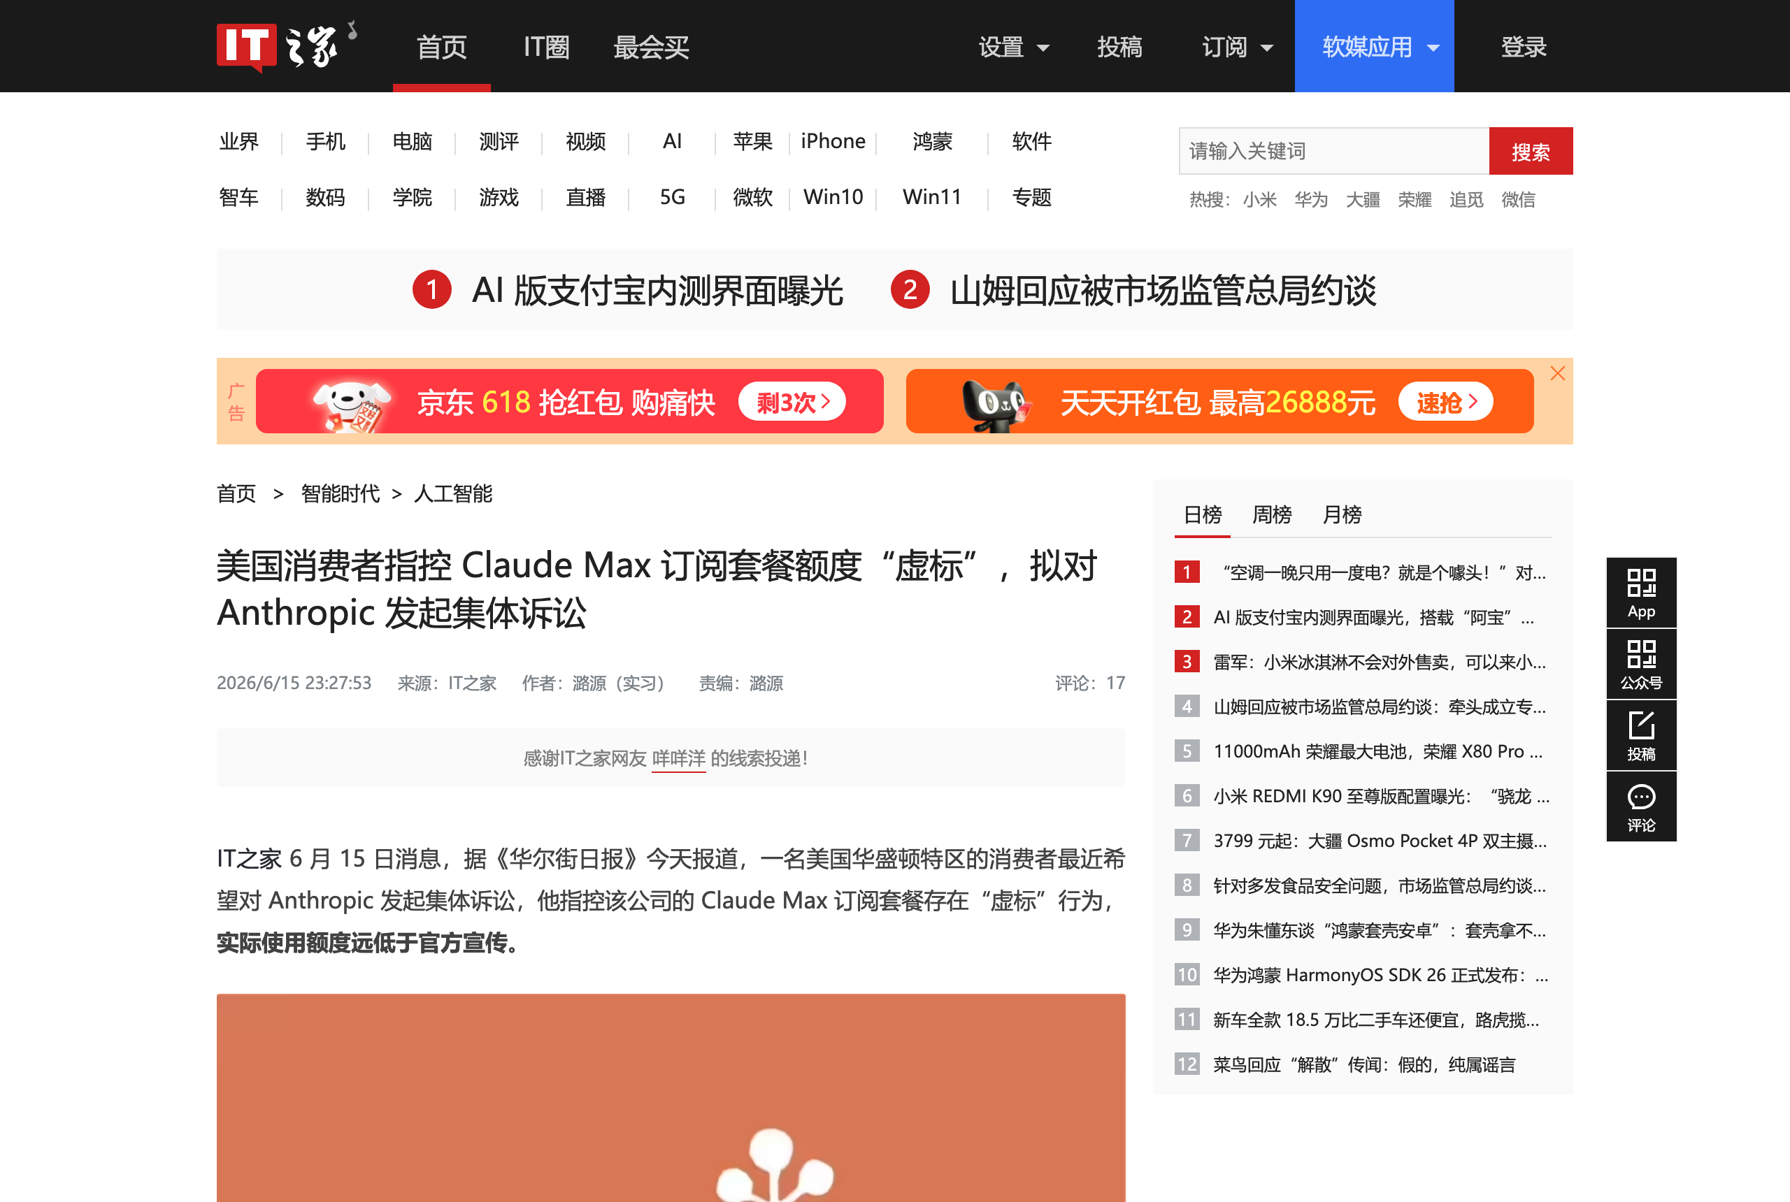
Task: Click 人工智能 in the breadcrumb
Action: click(452, 493)
